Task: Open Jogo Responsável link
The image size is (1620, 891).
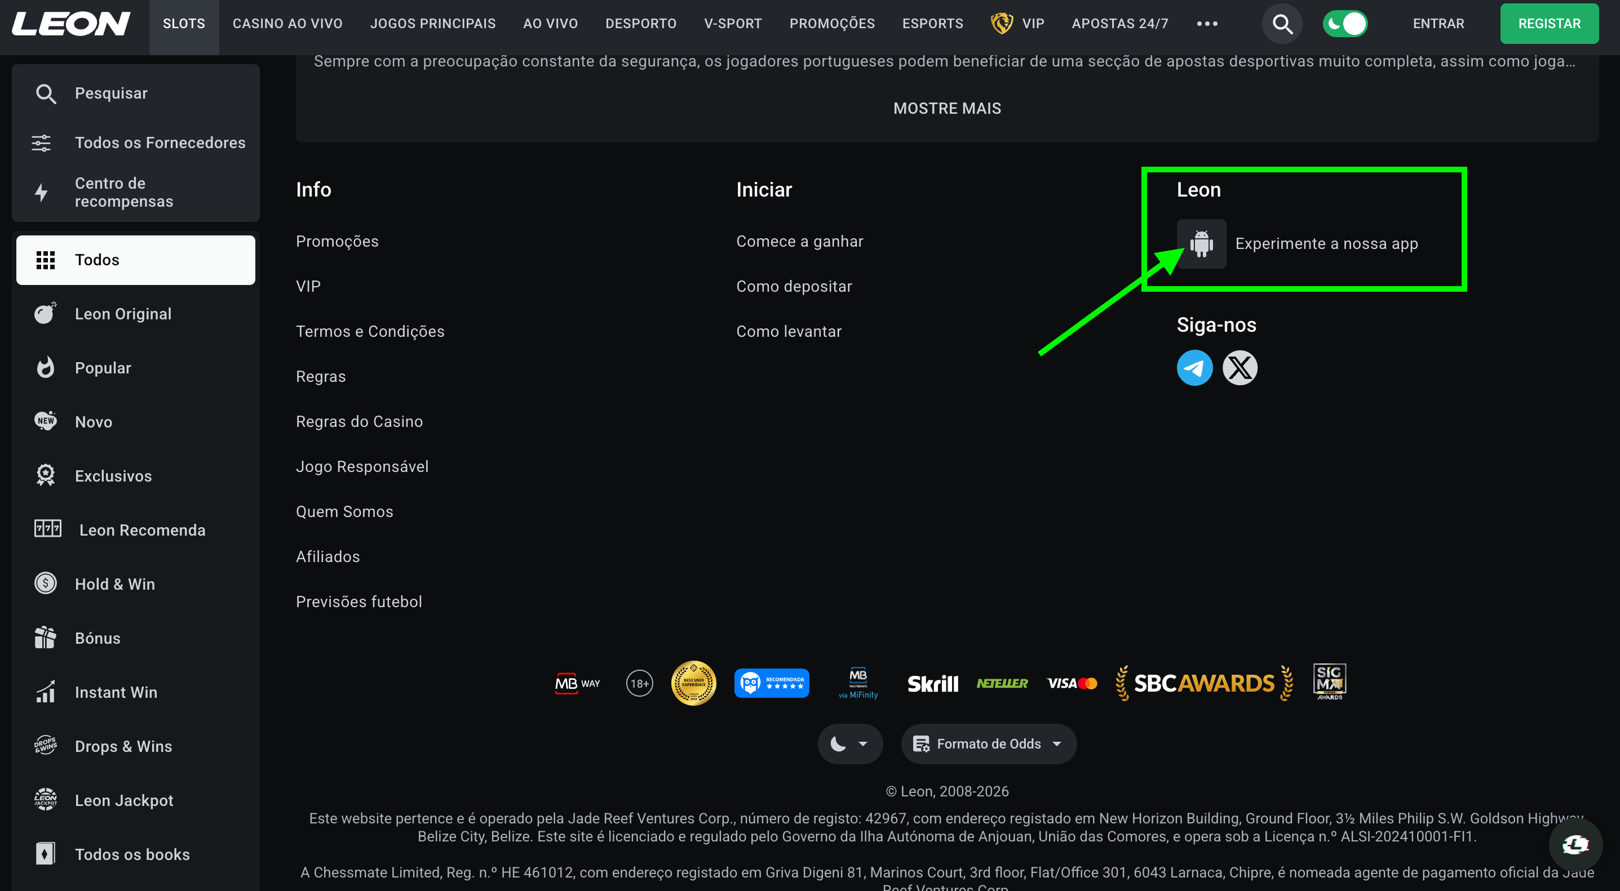Action: (x=362, y=466)
